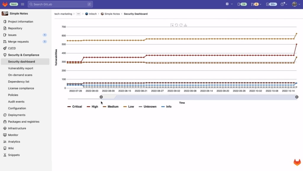Download the chart as an image

pyautogui.click(x=186, y=25)
